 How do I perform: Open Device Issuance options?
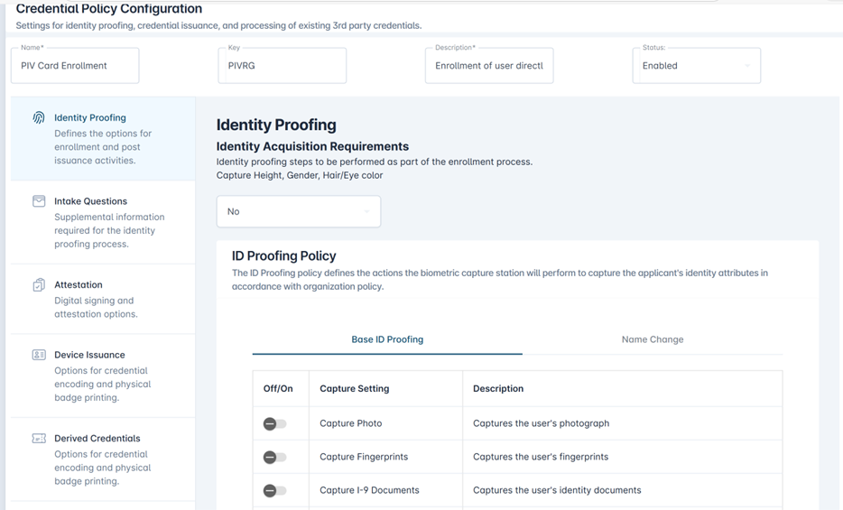tap(89, 356)
